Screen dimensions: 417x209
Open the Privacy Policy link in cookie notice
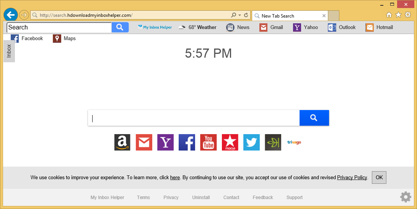352,177
